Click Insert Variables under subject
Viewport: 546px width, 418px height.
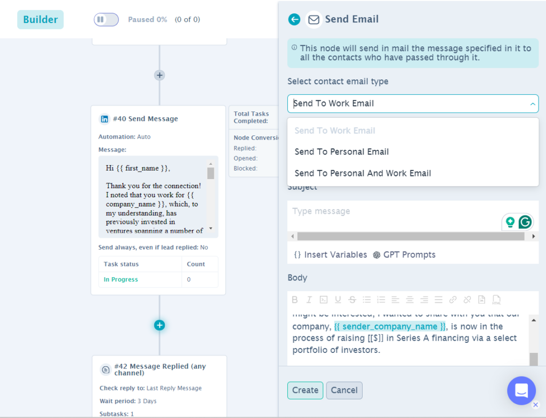pos(331,255)
